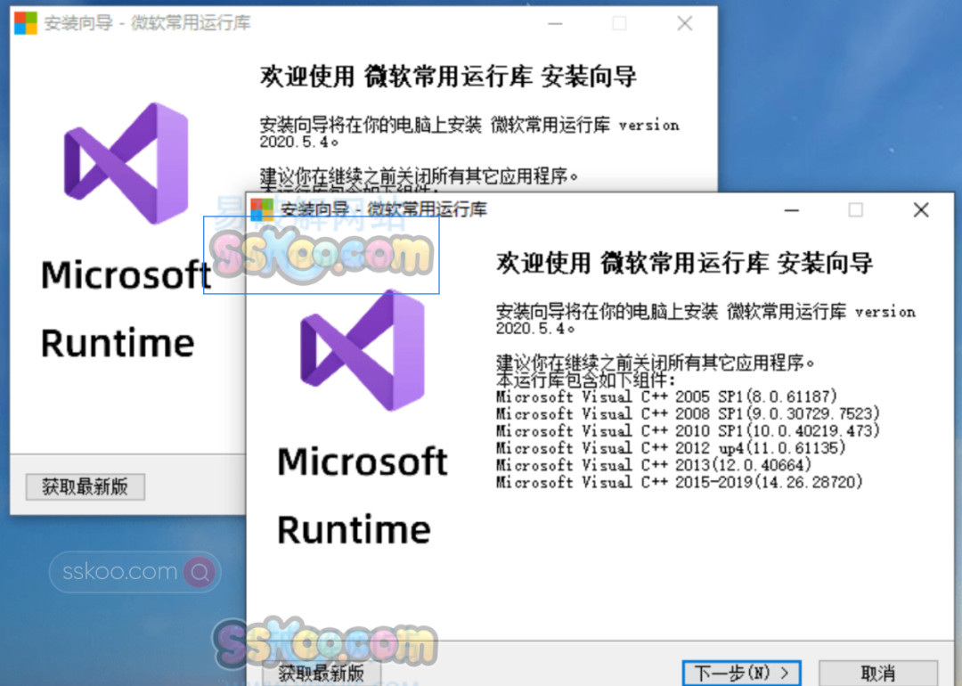Click Microsoft logo icon in front window title

coord(262,209)
